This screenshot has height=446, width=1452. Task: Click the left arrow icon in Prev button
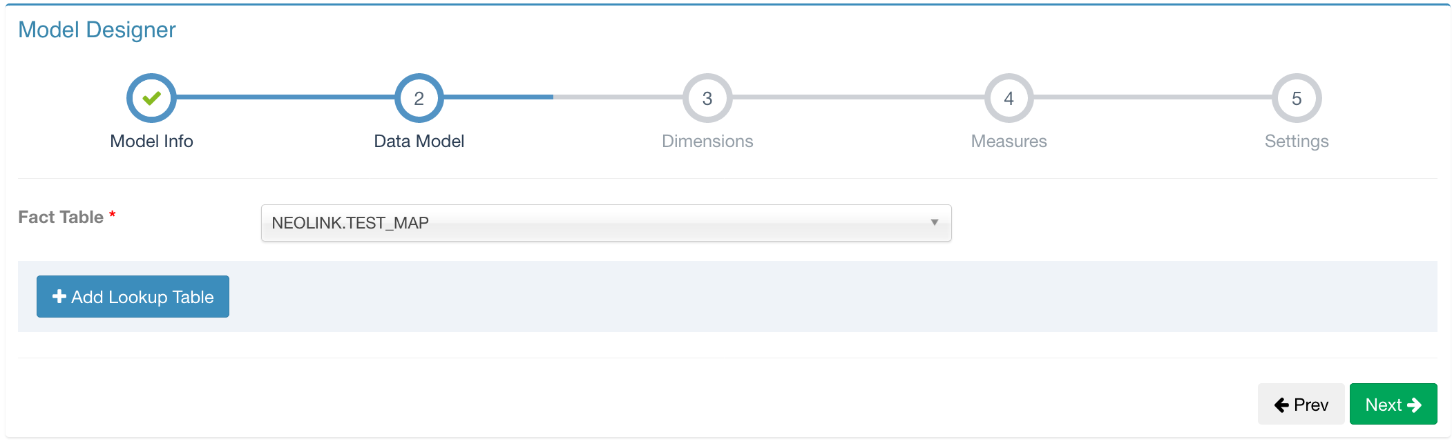1281,404
